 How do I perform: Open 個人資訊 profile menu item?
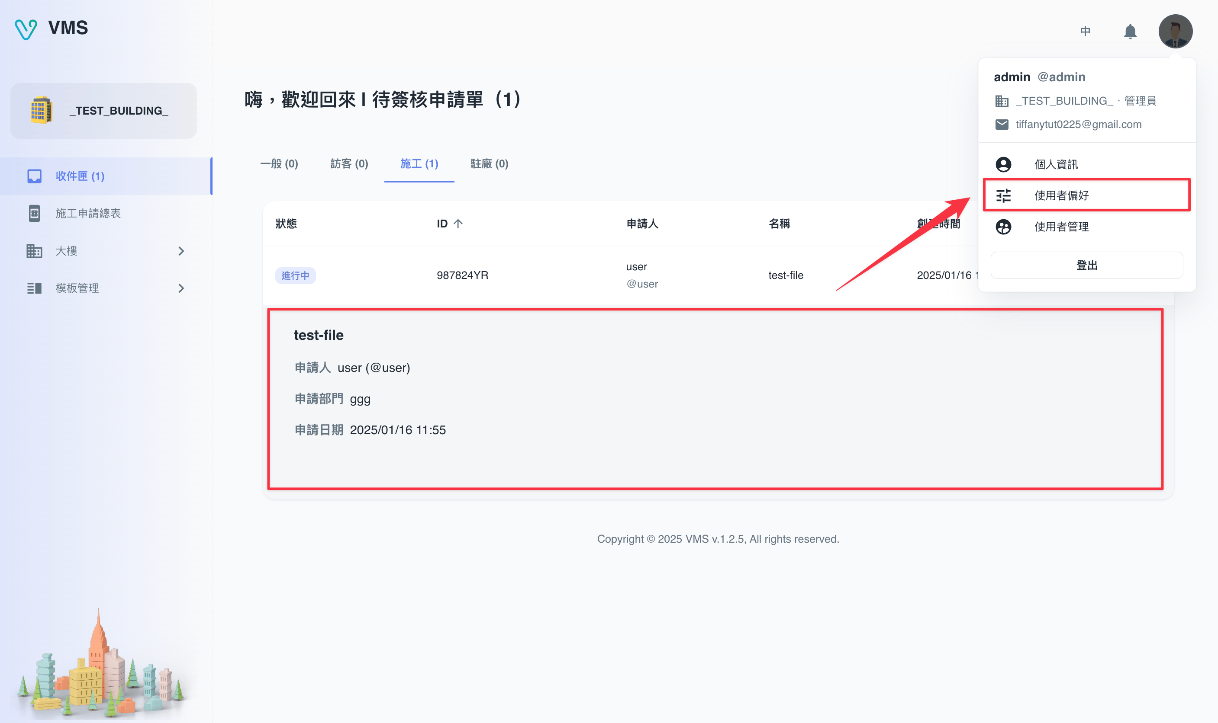coord(1056,165)
